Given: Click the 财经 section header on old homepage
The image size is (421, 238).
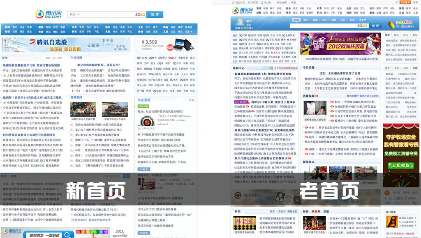Looking at the screenshot, I should (x=238, y=212).
